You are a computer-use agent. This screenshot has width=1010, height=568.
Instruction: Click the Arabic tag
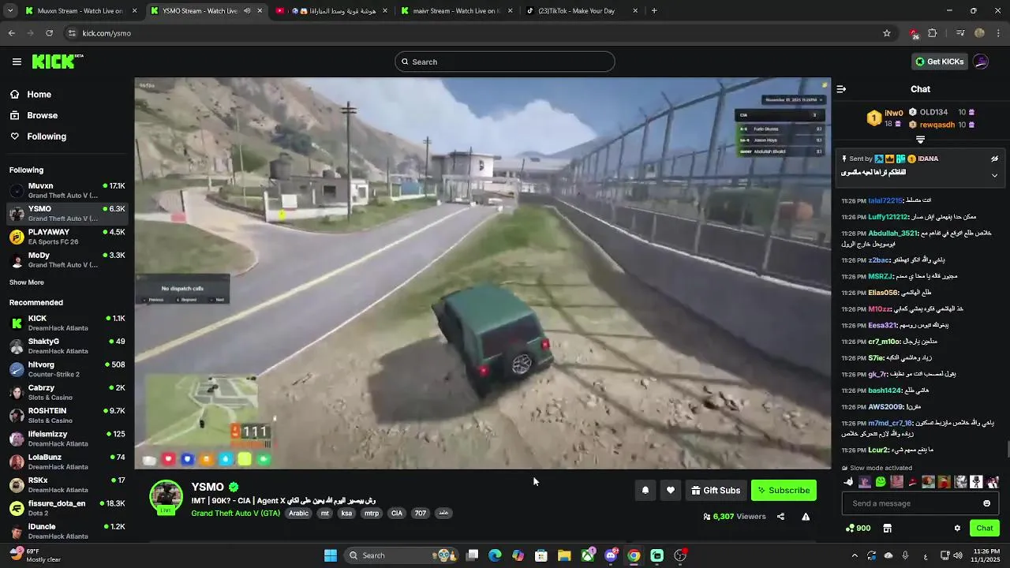(298, 513)
